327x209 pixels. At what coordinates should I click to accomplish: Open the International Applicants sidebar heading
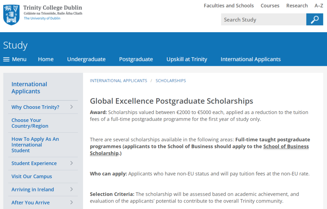point(29,88)
